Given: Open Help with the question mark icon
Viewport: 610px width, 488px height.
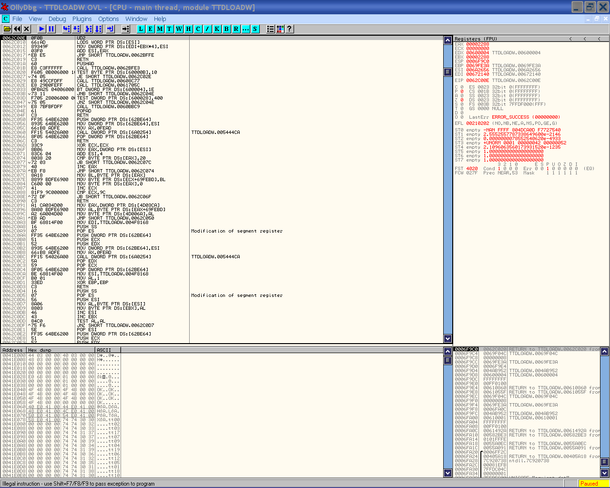Looking at the screenshot, I should point(289,29).
